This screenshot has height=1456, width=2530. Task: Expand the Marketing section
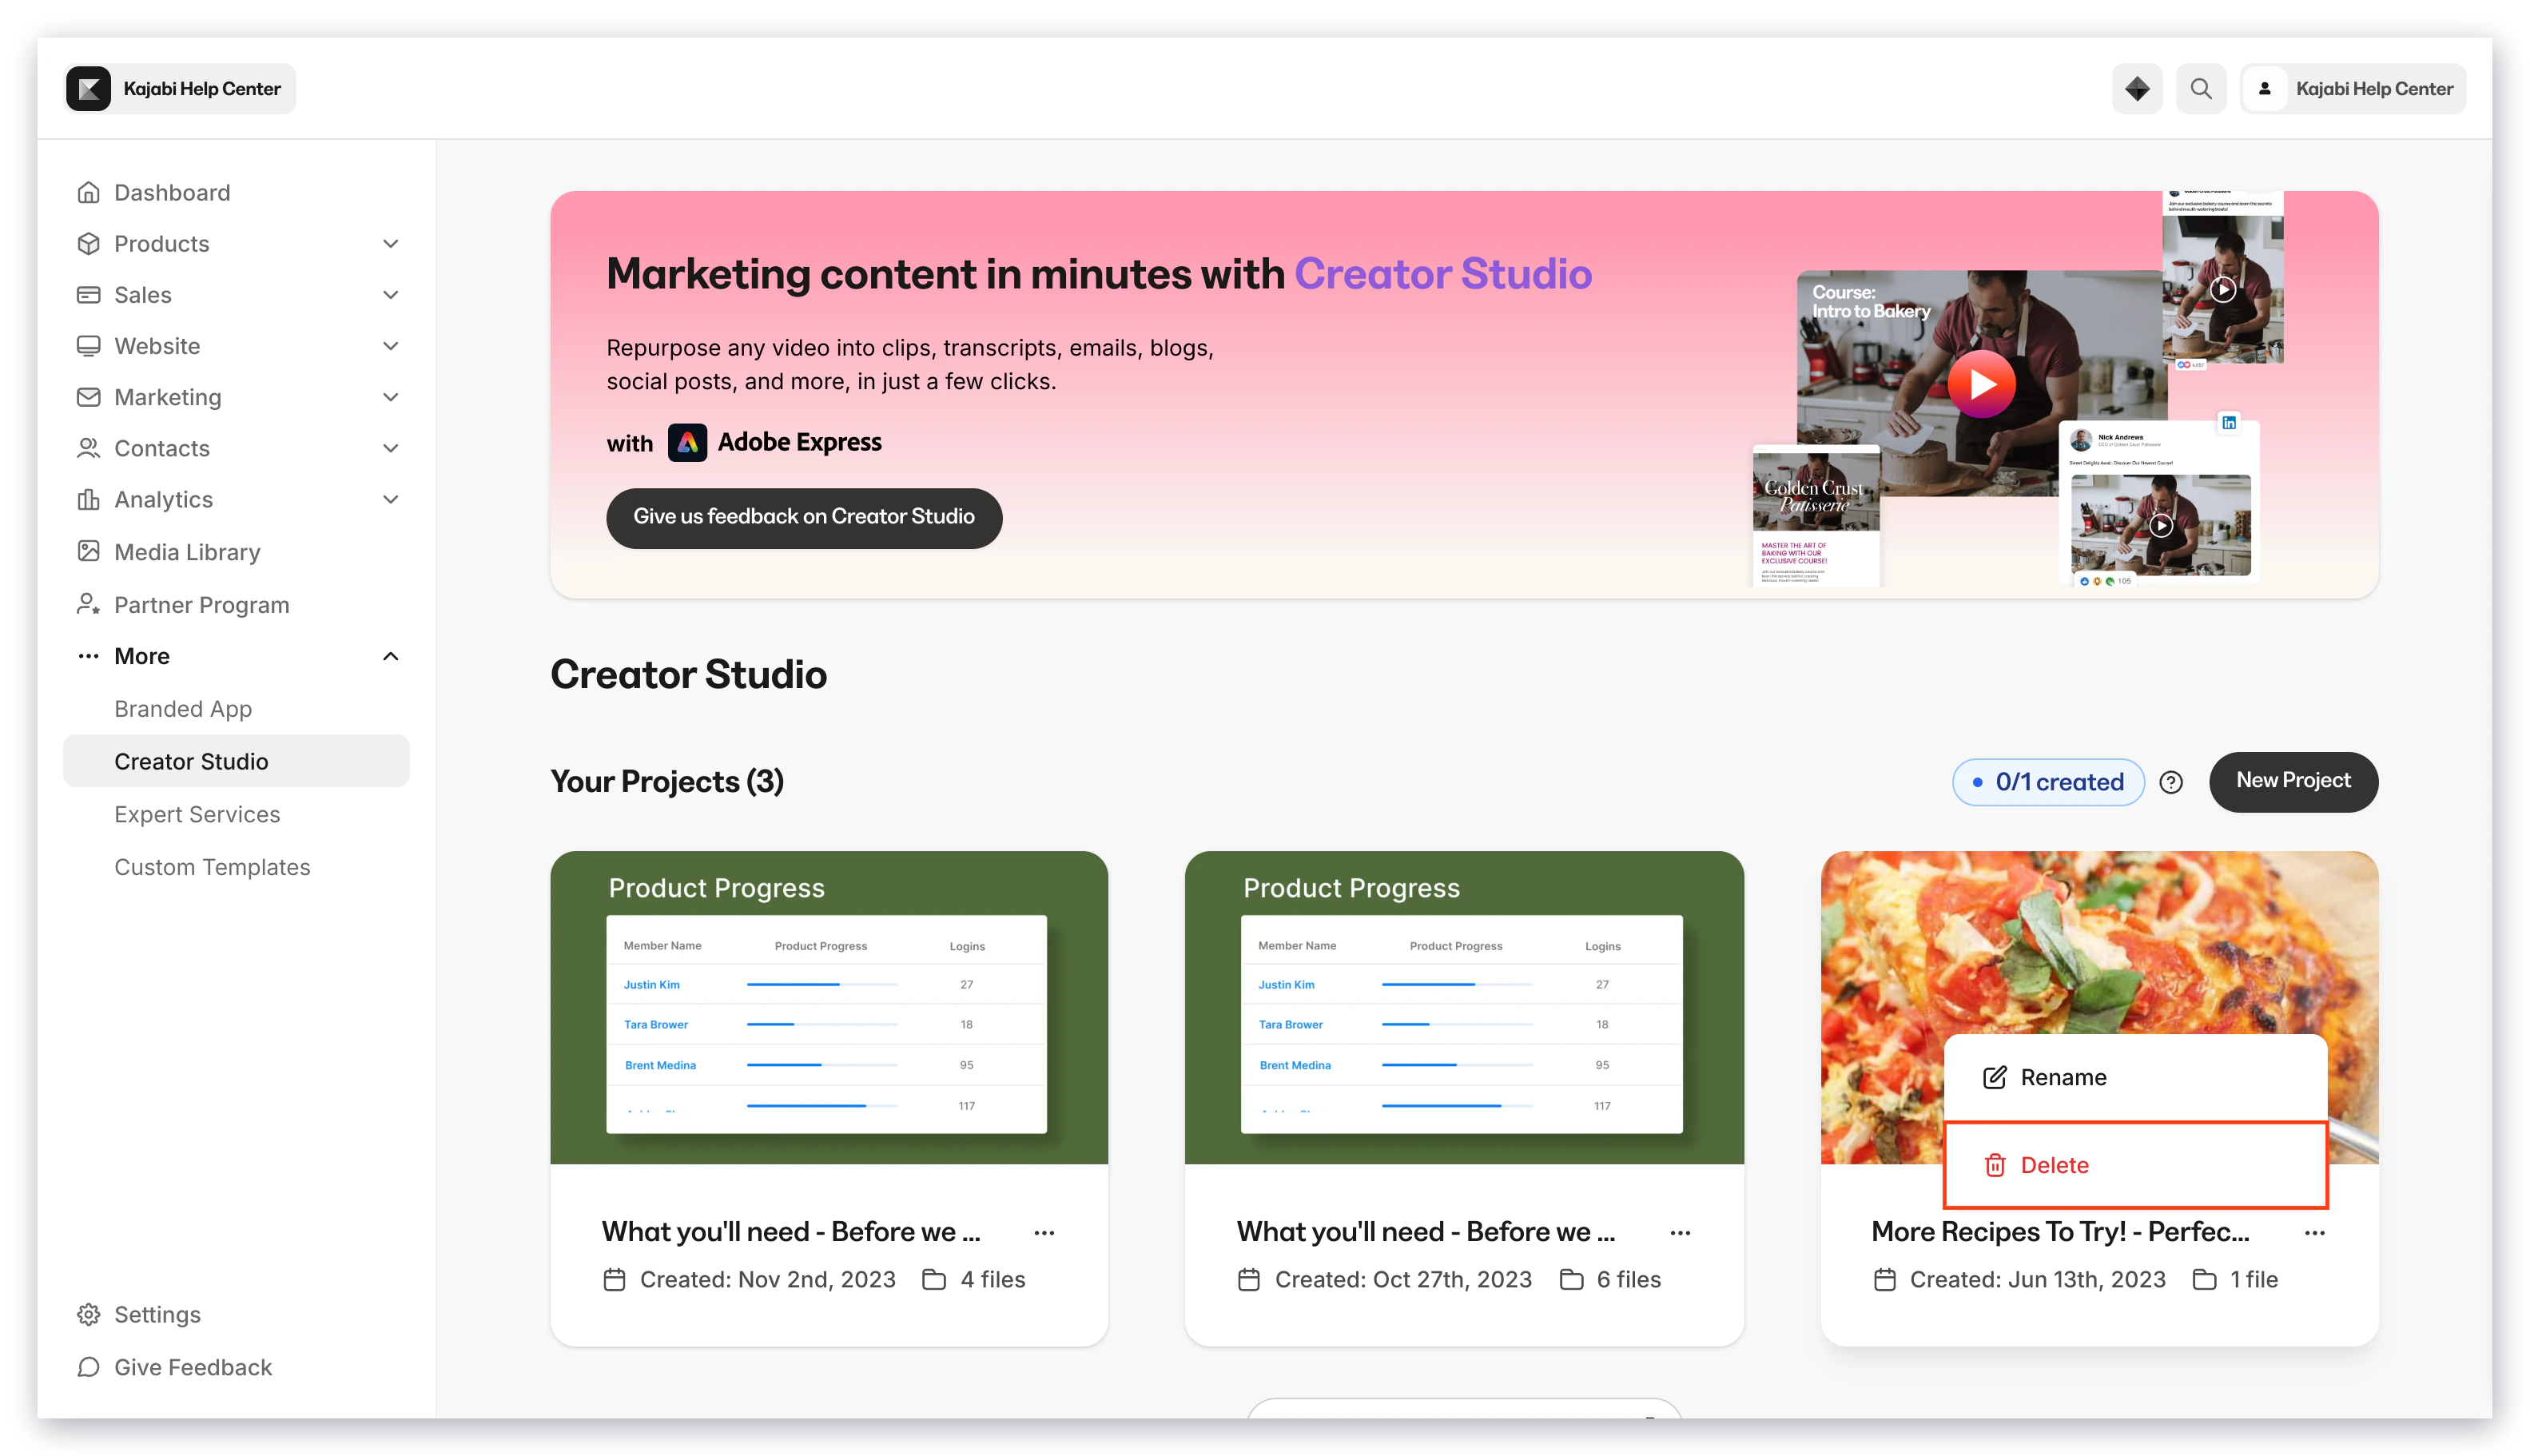click(390, 397)
